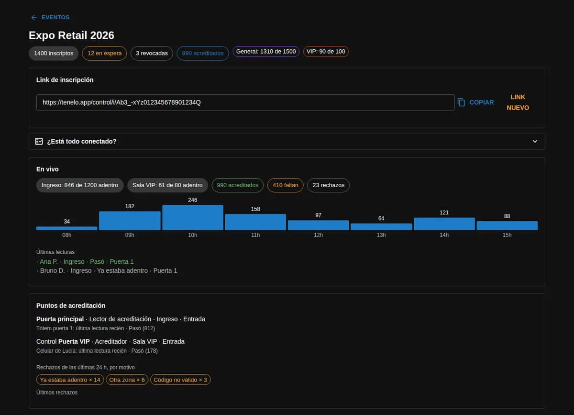
Task: Select the inscription link URL field
Action: [245, 102]
